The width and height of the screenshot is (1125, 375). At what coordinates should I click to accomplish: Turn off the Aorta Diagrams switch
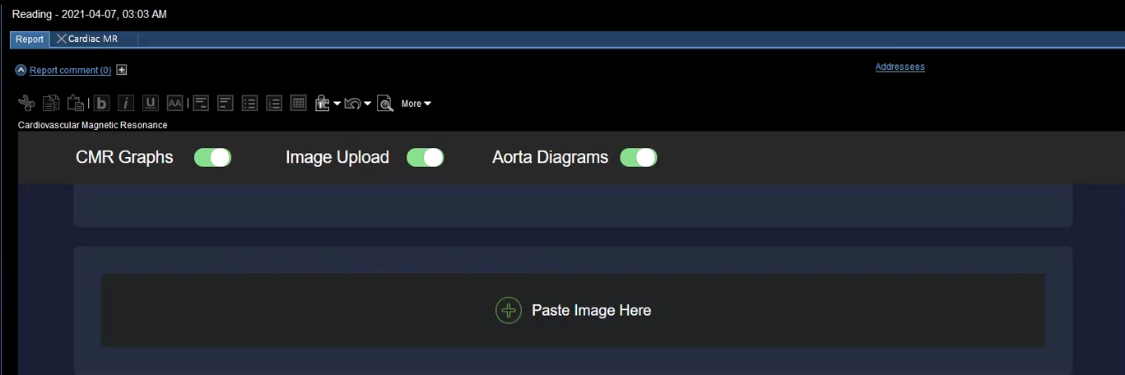639,157
